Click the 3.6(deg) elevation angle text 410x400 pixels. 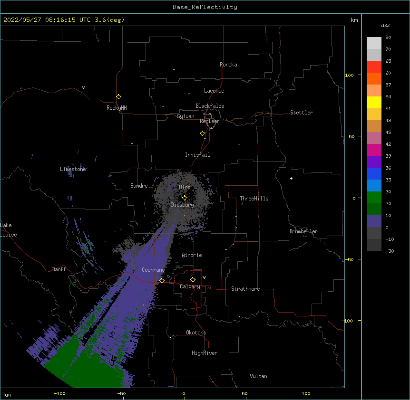pyautogui.click(x=109, y=20)
